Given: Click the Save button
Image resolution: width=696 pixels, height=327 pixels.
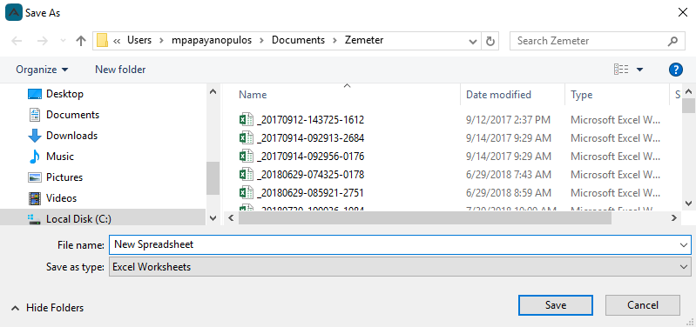Looking at the screenshot, I should click(x=555, y=305).
